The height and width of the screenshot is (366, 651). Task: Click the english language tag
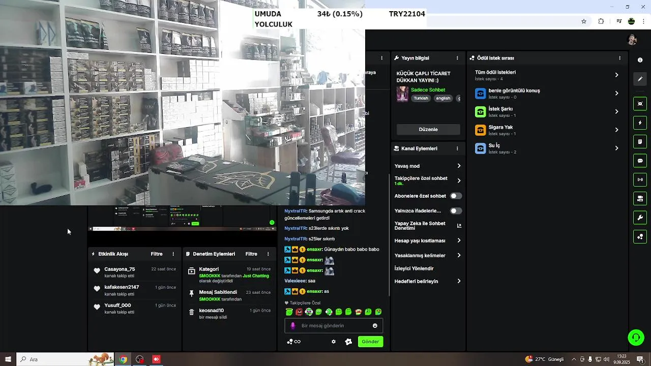(443, 99)
